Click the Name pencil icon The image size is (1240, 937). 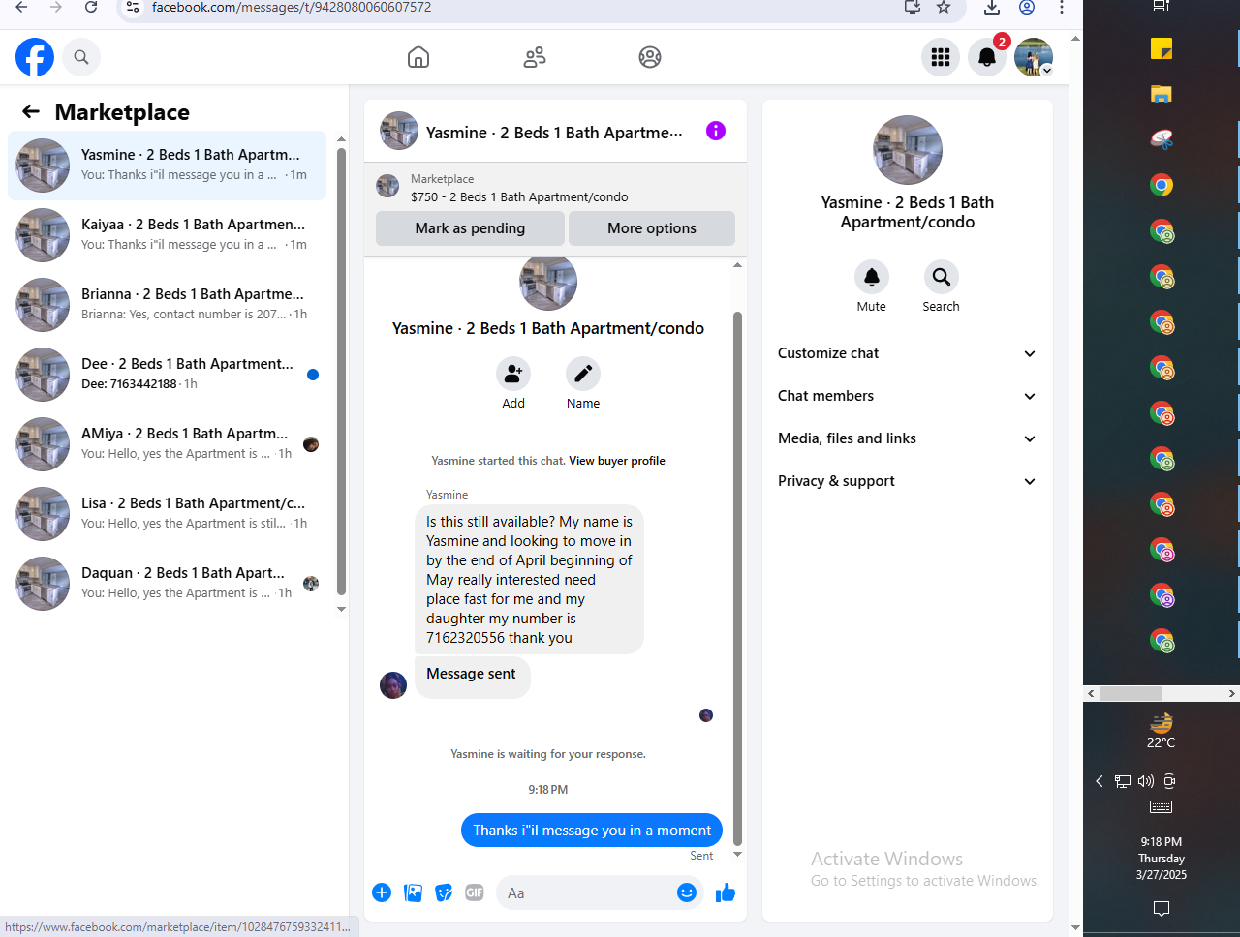pos(583,374)
